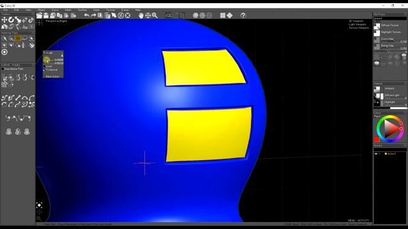Click the Redo arrow icon
408x229 pixels.
point(94,15)
